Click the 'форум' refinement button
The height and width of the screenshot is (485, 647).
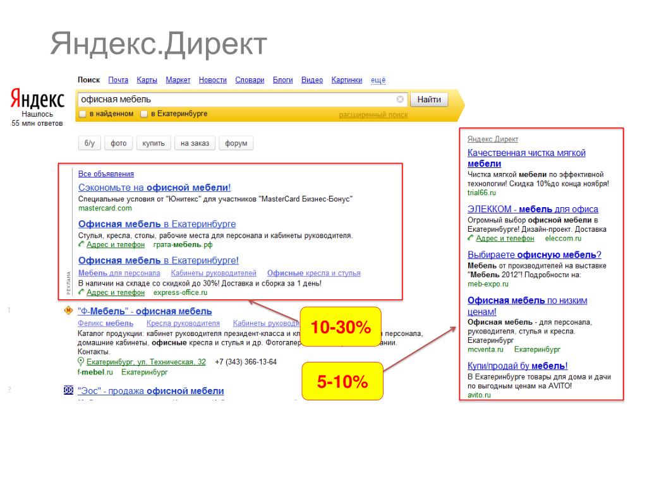click(x=236, y=143)
